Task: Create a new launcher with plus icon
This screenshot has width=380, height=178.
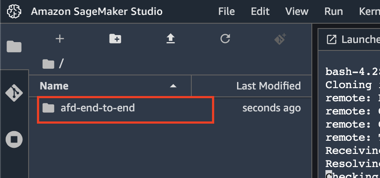Action: pyautogui.click(x=60, y=39)
